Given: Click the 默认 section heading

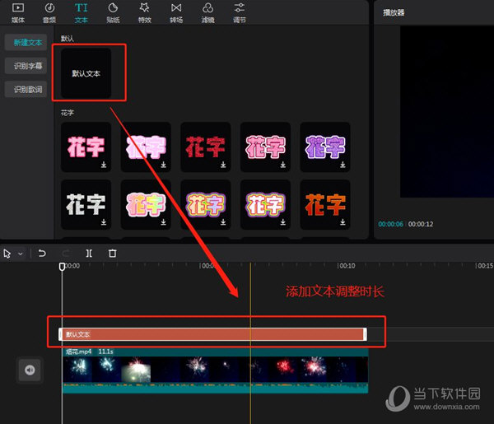Looking at the screenshot, I should [x=68, y=39].
